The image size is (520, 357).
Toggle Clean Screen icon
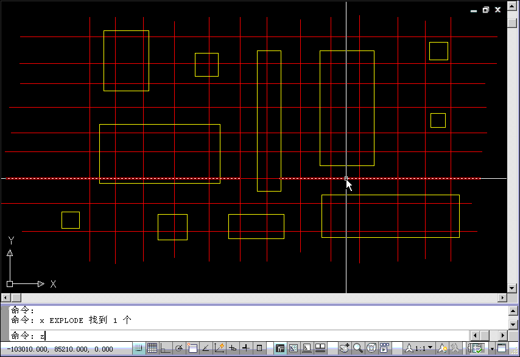502,348
